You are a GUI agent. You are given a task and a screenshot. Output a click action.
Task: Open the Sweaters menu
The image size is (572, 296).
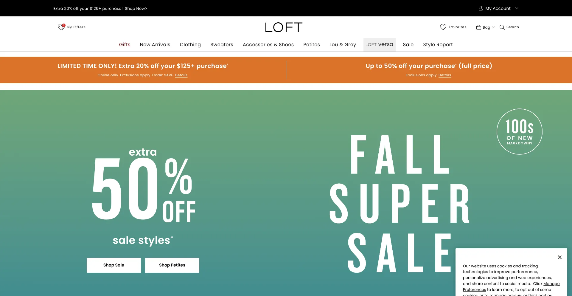pyautogui.click(x=222, y=45)
